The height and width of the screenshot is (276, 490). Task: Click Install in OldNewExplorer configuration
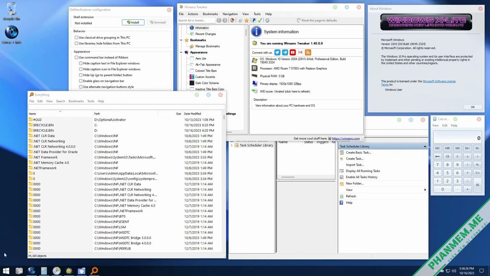pyautogui.click(x=133, y=23)
